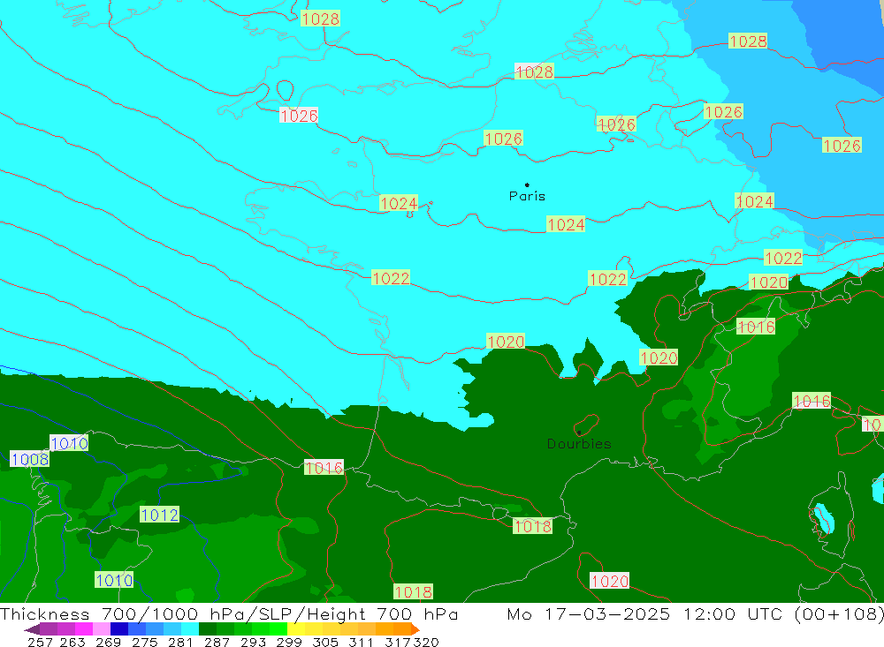
Task: Click the legend value 281
Action: (x=181, y=642)
